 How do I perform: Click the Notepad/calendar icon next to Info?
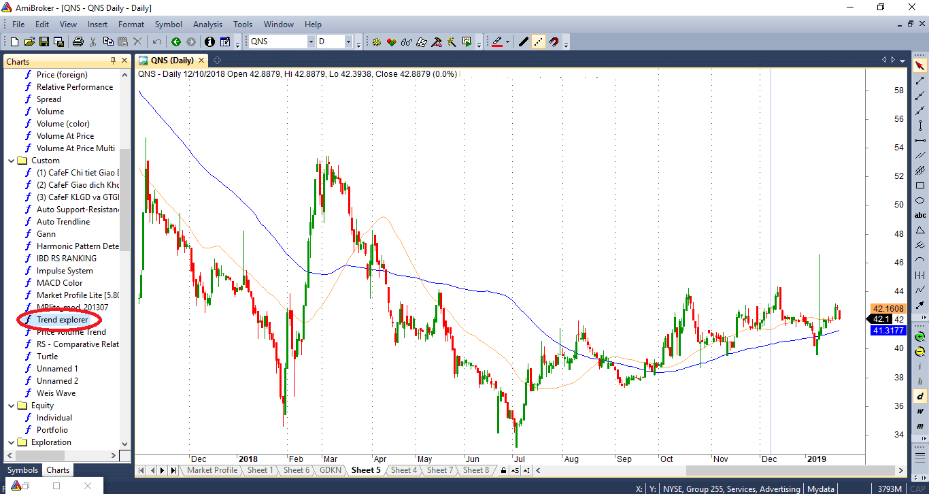click(225, 42)
